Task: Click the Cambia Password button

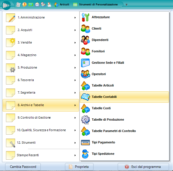Action: 23,167
